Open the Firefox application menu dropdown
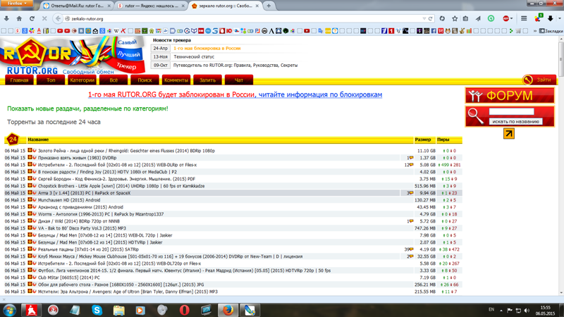The image size is (564, 317). tap(16, 4)
